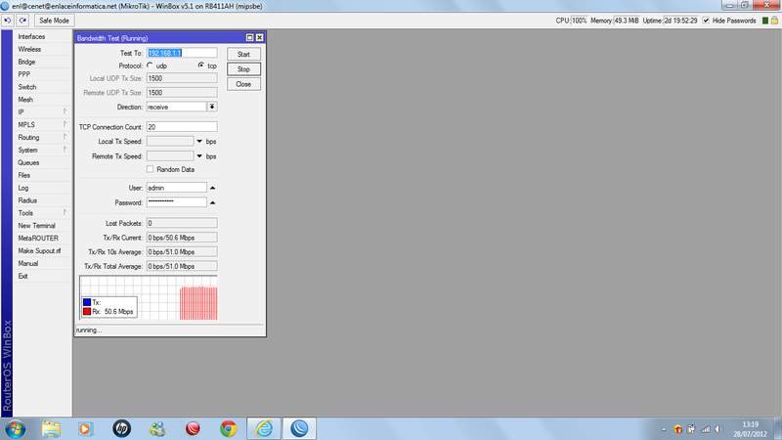Screen dimensions: 782x440
Task: Open Manual from sidebar
Action: click(28, 263)
